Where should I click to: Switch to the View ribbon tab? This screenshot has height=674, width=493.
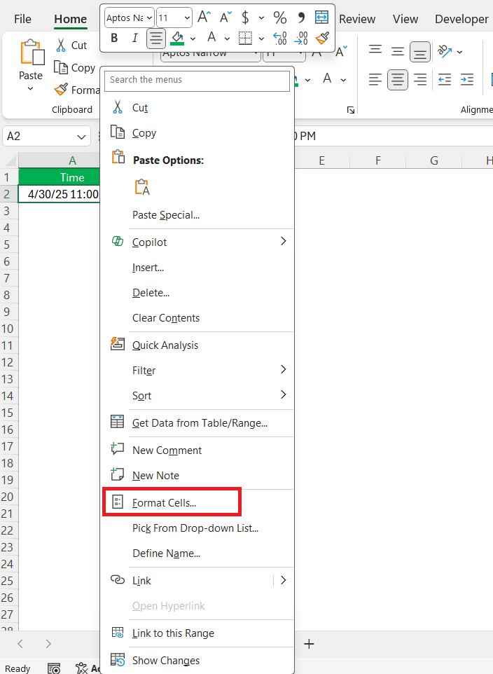pos(405,19)
